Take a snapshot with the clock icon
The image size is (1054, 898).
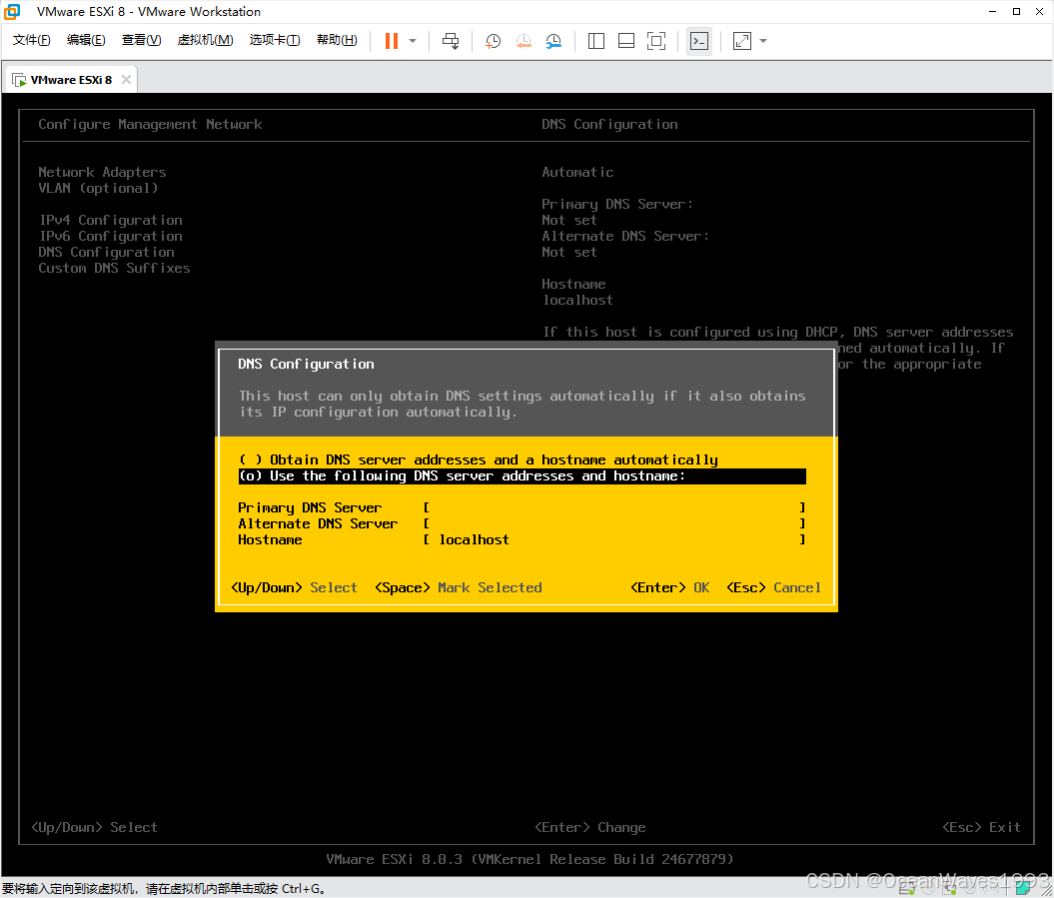[493, 41]
